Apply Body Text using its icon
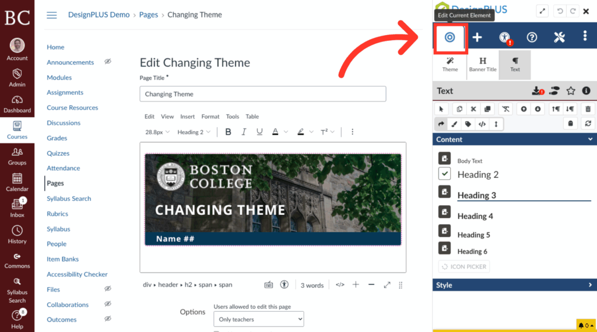This screenshot has width=597, height=332. (444, 158)
